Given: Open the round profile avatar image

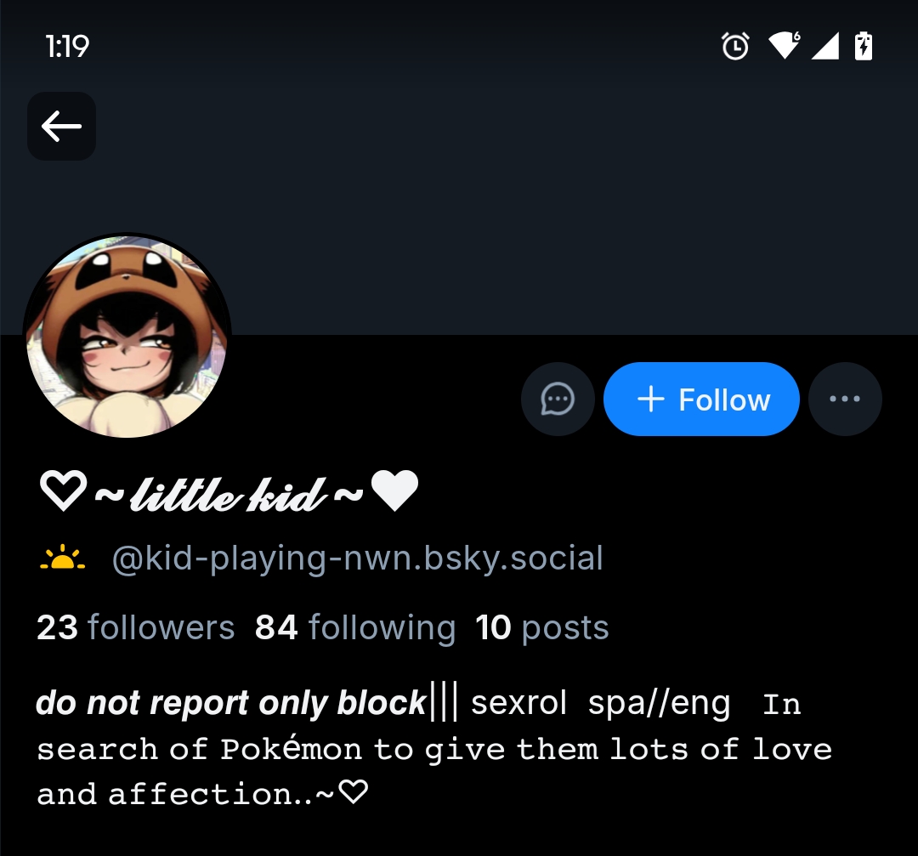Looking at the screenshot, I should pyautogui.click(x=127, y=337).
